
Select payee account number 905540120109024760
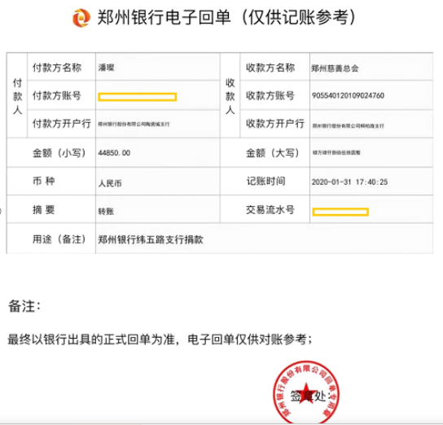(x=348, y=95)
